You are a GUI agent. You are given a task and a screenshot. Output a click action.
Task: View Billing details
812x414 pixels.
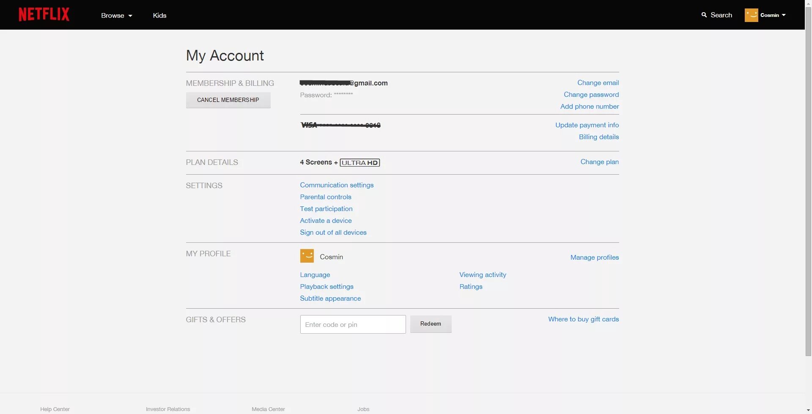[599, 137]
